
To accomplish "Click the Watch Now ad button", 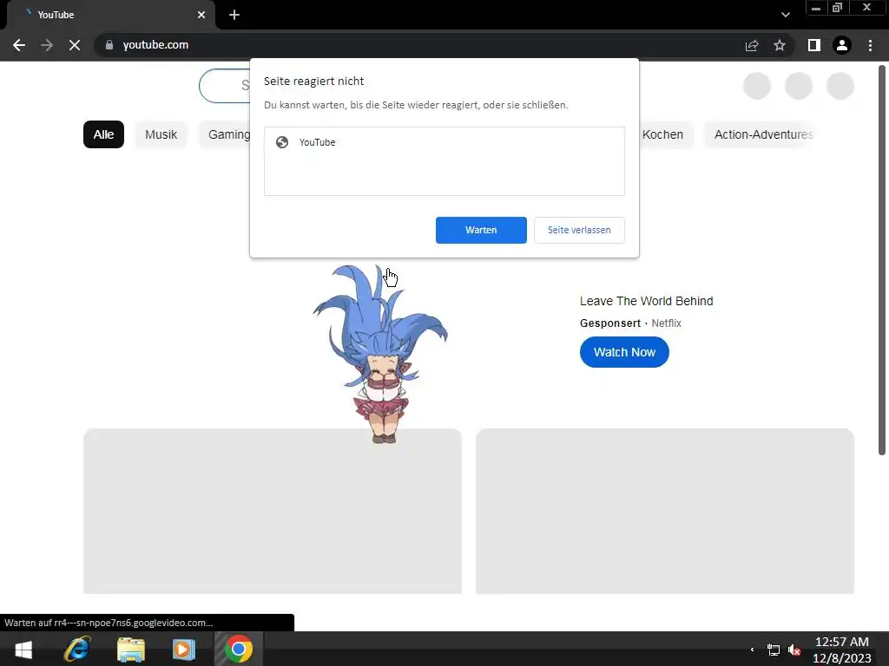I will pos(624,352).
